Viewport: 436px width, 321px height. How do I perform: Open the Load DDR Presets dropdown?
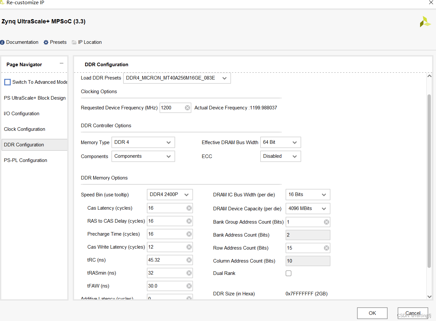point(177,78)
